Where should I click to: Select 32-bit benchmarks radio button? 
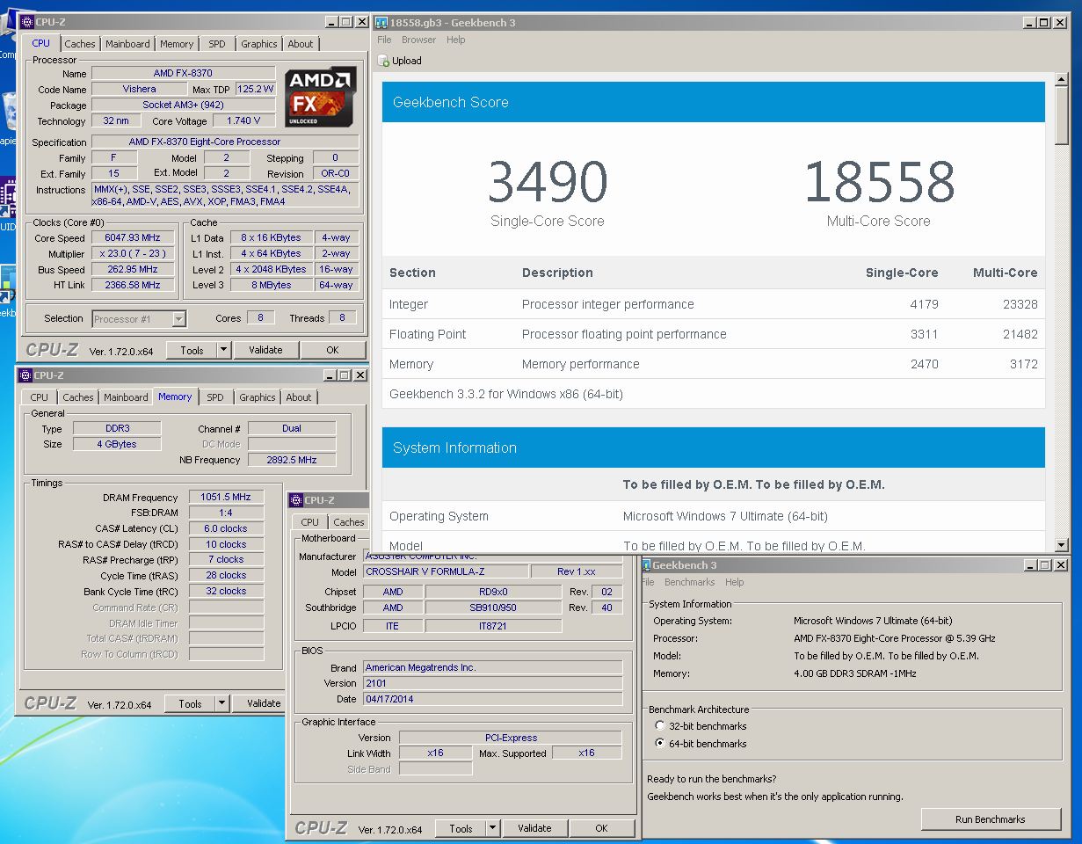[x=660, y=726]
